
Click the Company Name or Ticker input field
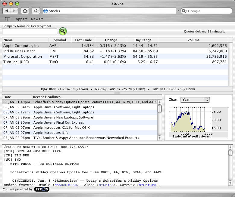30,32
